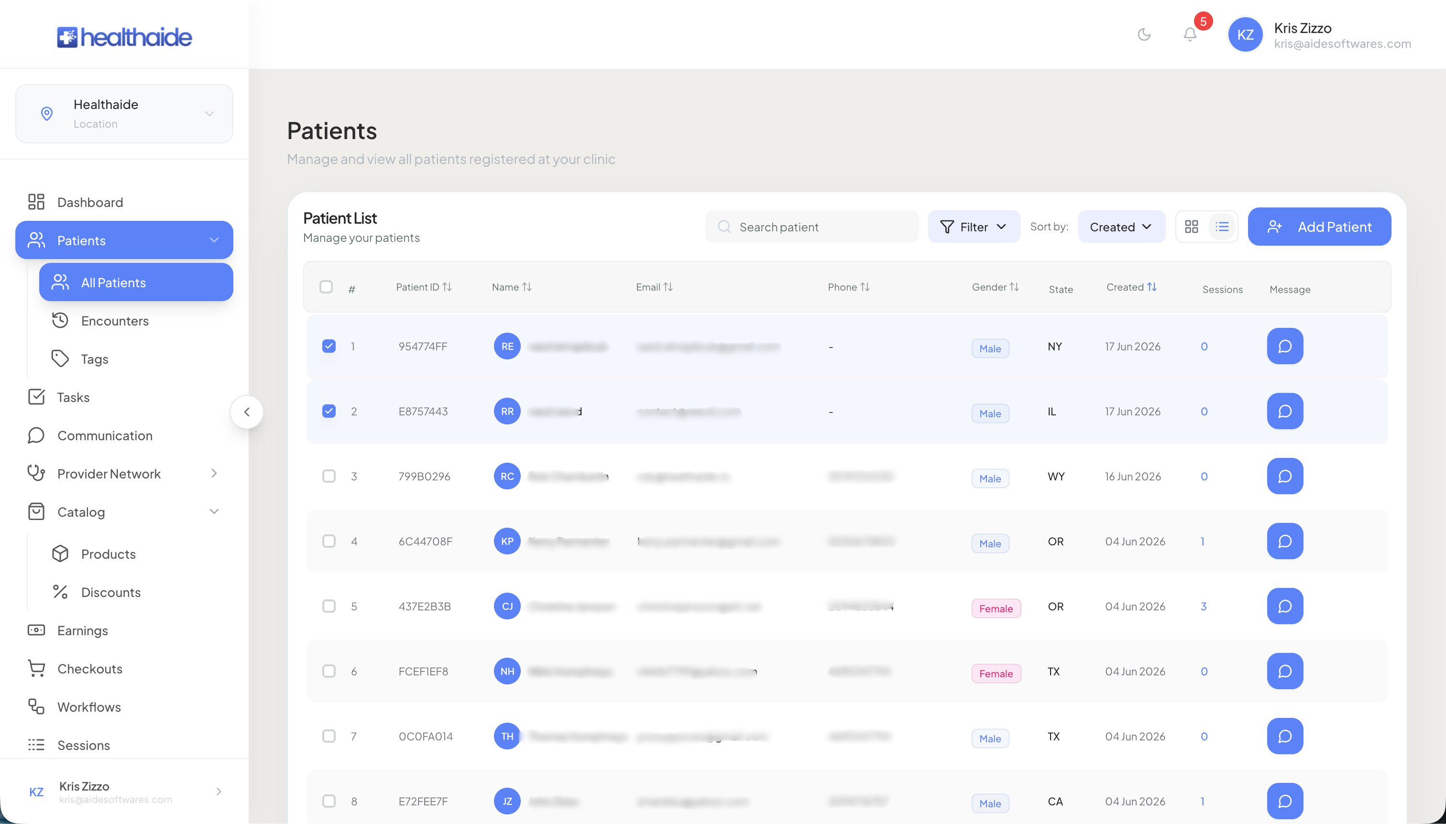The width and height of the screenshot is (1446, 824).
Task: Toggle select-all checkbox in table header
Action: tap(326, 286)
